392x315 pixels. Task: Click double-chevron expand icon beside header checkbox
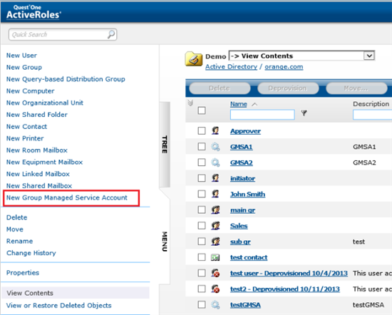pyautogui.click(x=190, y=103)
